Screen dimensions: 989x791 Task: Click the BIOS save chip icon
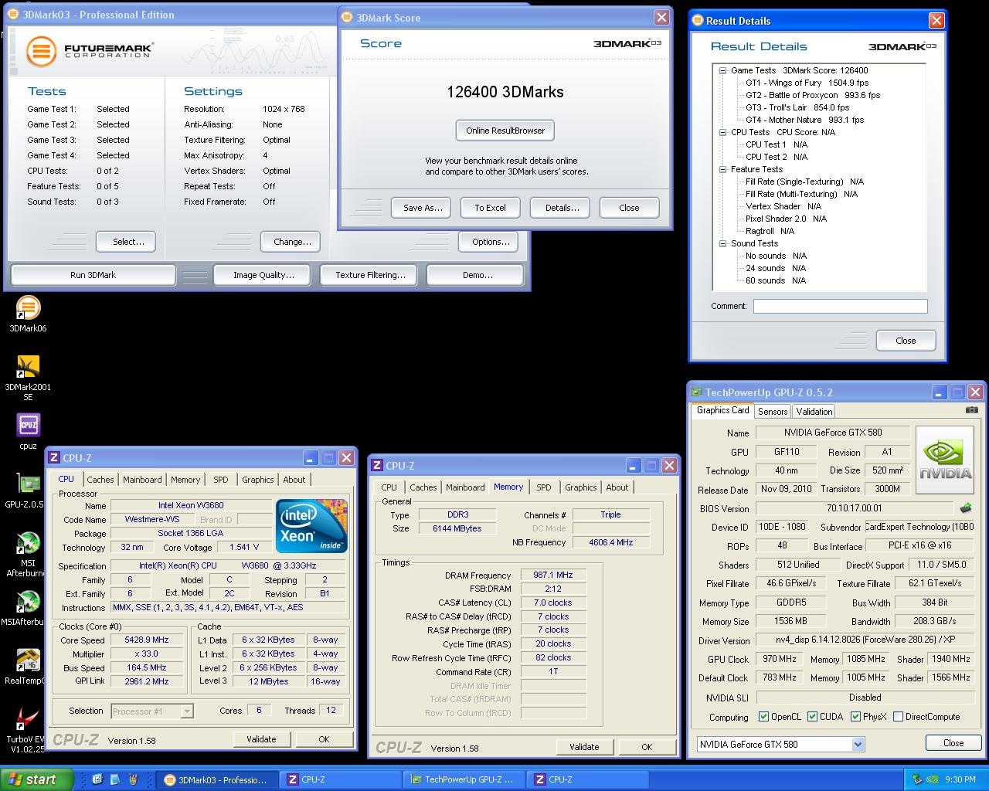point(966,508)
